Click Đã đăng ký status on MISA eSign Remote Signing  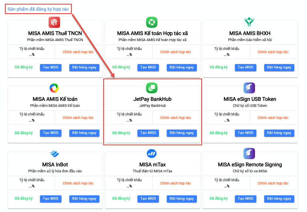pyautogui.click(x=218, y=198)
